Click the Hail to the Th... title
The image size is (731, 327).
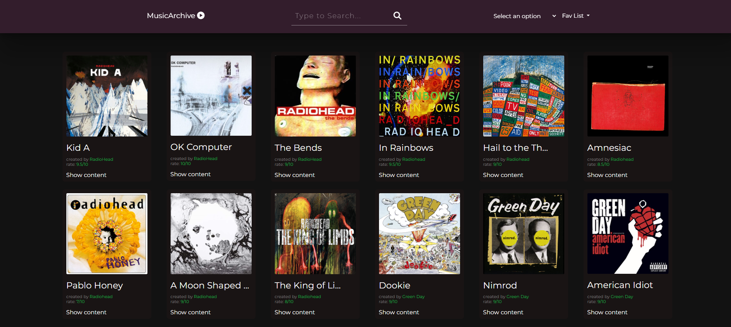point(516,148)
